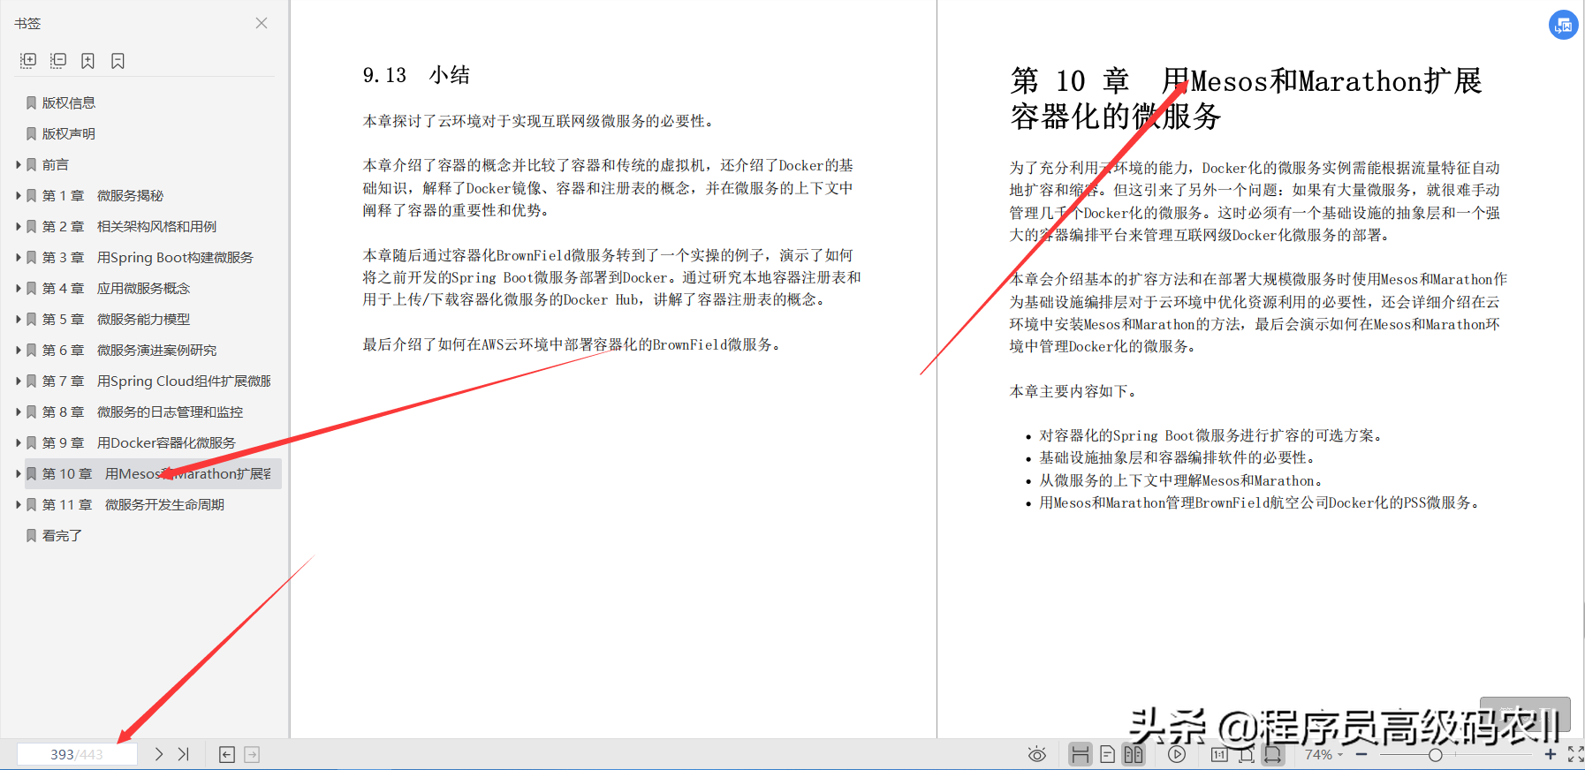Delete the selected bookmark

point(118,61)
